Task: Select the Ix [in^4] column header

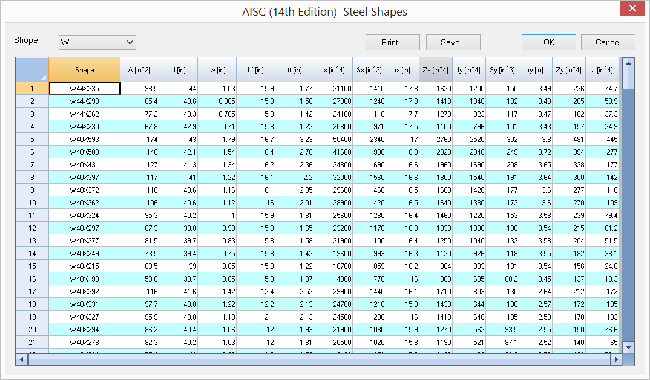Action: (x=333, y=70)
